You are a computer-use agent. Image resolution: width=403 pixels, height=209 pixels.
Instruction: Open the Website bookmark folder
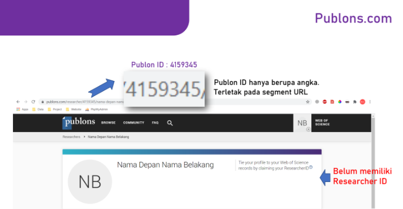coord(74,110)
